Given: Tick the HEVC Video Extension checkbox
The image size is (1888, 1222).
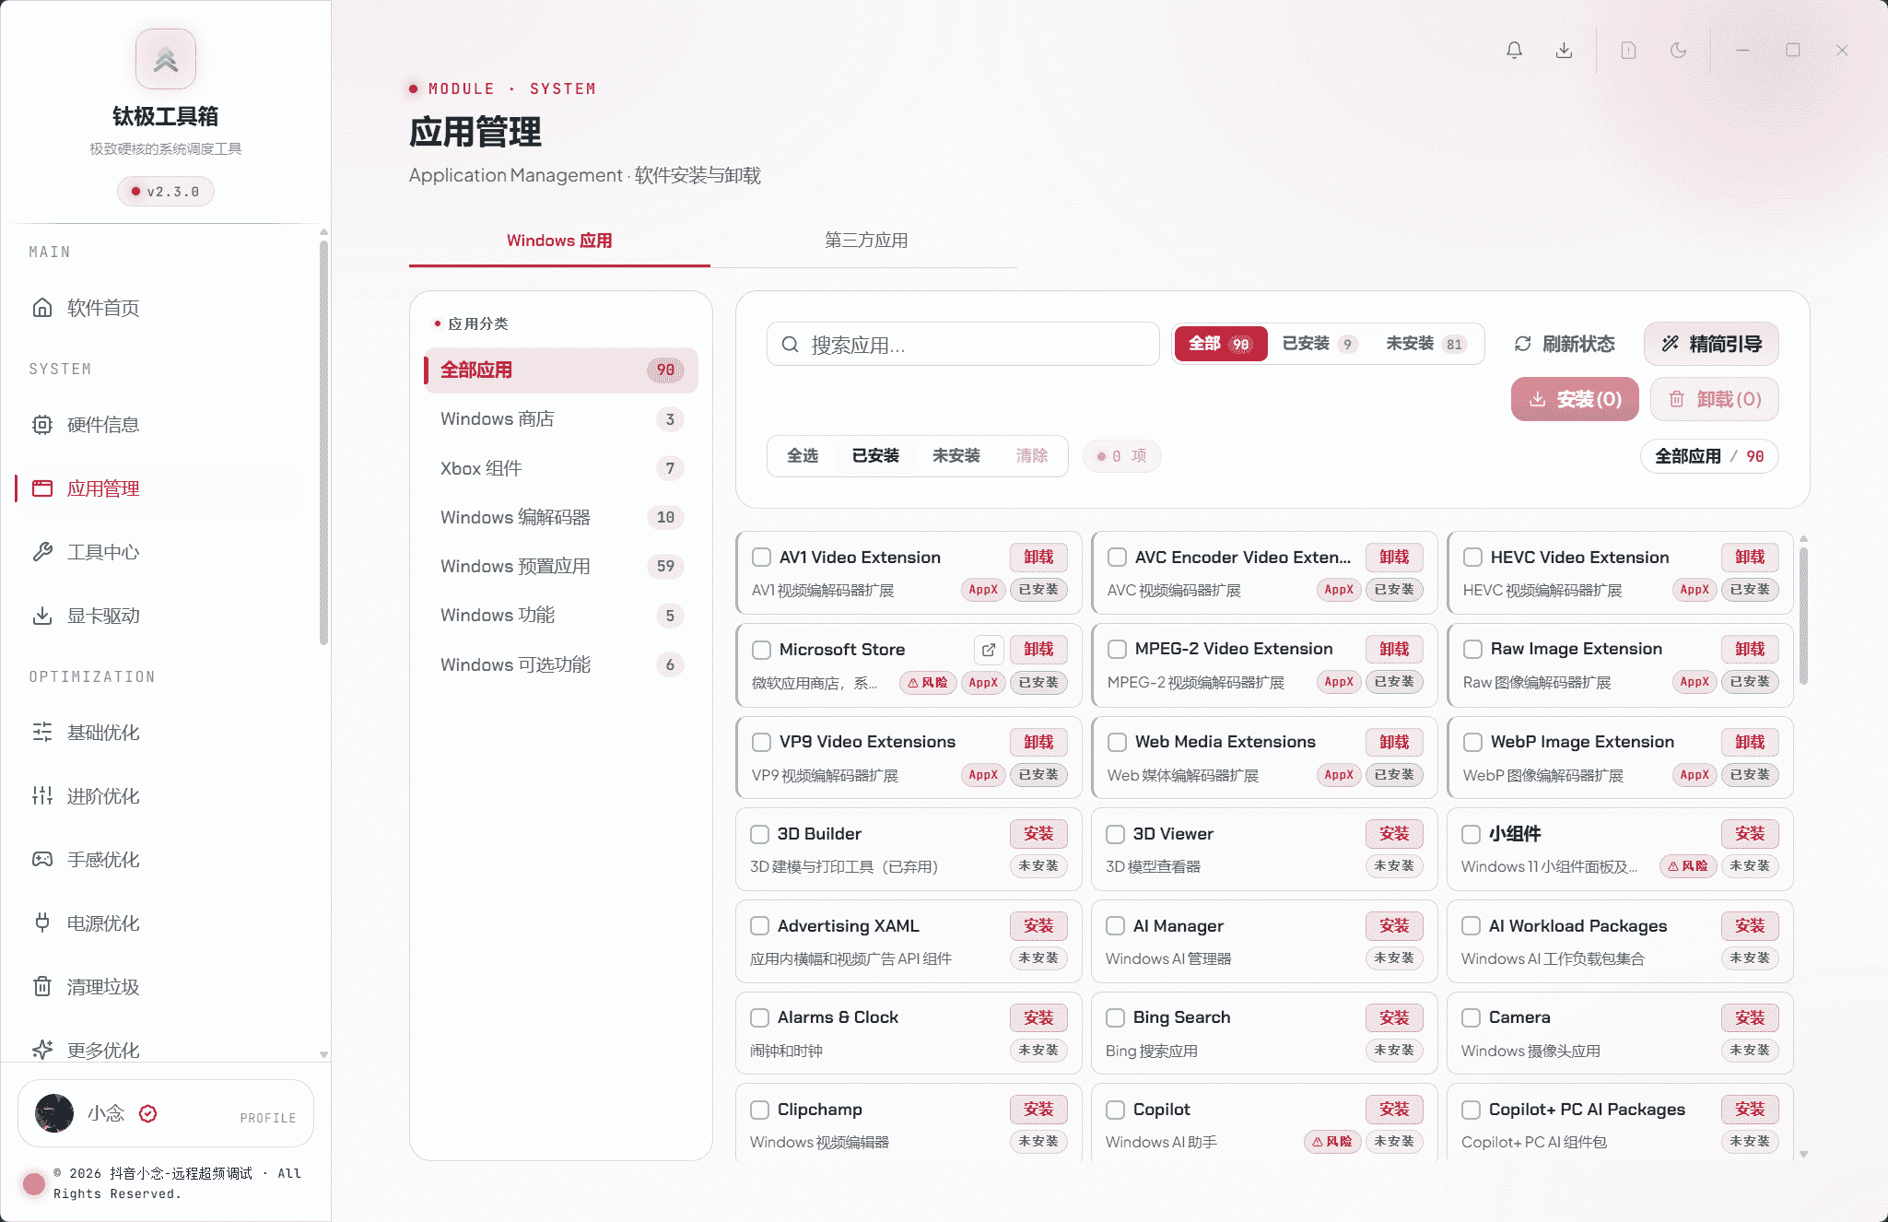Looking at the screenshot, I should pos(1472,558).
